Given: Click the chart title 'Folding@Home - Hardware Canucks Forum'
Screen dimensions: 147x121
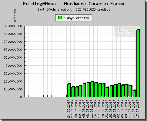Looking at the screenshot, I should click(x=74, y=4).
